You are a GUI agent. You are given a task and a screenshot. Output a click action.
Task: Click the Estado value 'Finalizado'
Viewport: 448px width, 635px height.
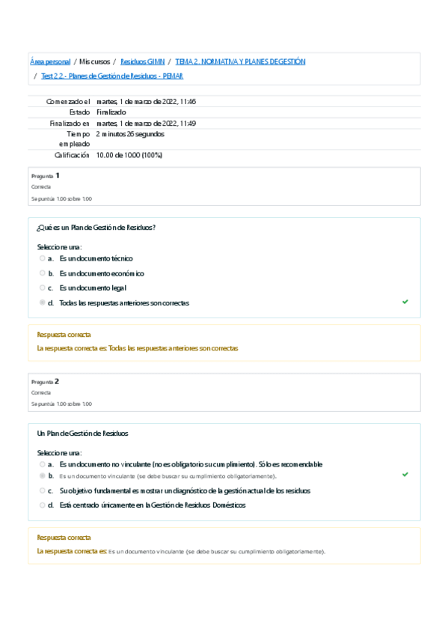coord(111,112)
